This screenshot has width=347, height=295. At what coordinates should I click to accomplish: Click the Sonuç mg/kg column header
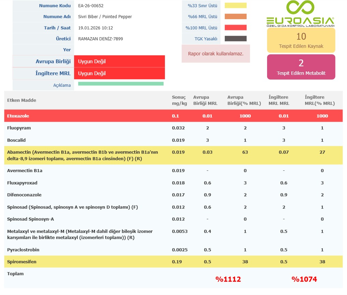point(179,100)
